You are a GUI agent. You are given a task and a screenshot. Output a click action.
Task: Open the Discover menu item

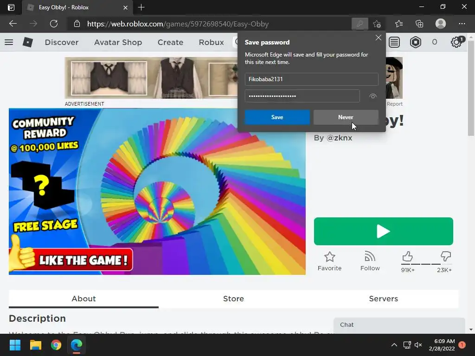click(x=62, y=42)
